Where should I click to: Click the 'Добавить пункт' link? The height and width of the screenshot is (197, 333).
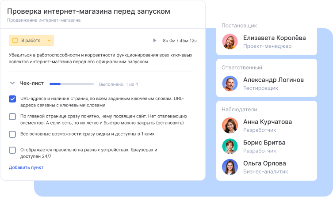26,167
